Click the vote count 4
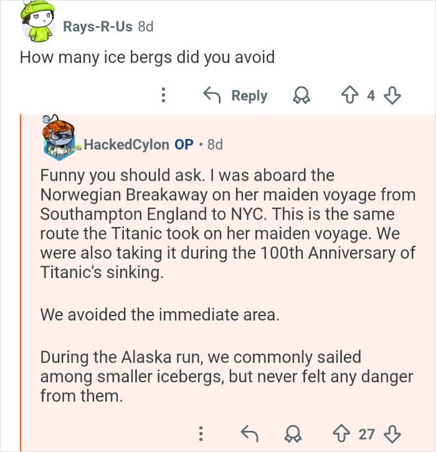Screen dimensions: 436x452 pos(371,95)
